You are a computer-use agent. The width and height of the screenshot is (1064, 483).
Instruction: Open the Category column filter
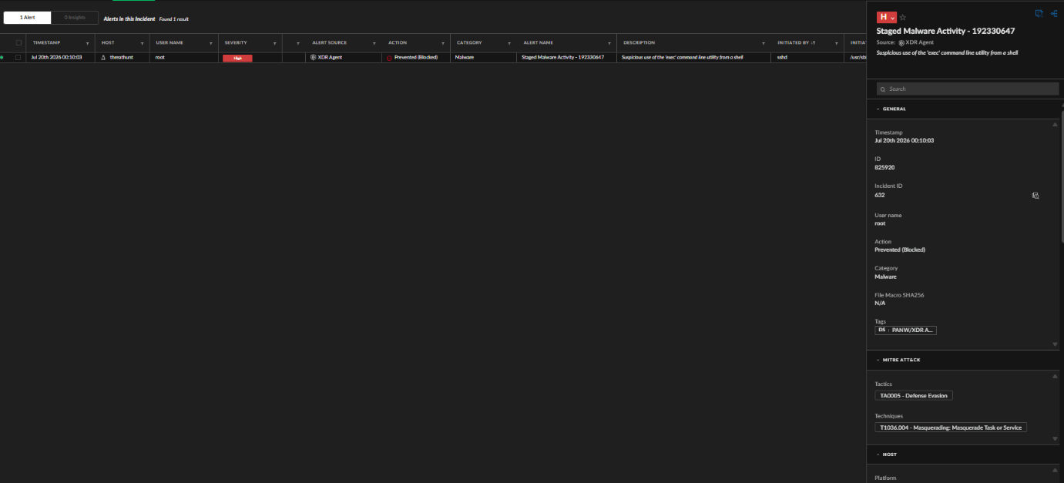510,43
